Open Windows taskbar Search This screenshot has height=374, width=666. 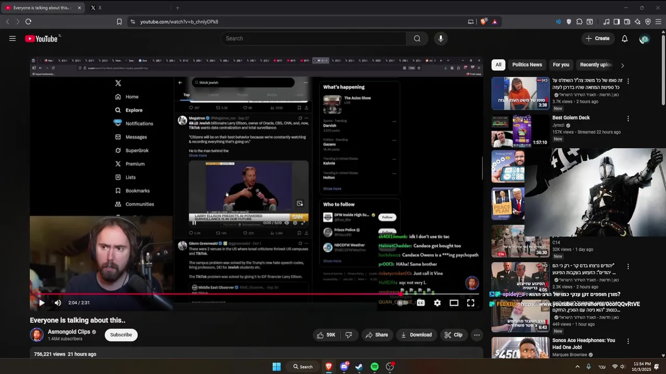pyautogui.click(x=303, y=367)
